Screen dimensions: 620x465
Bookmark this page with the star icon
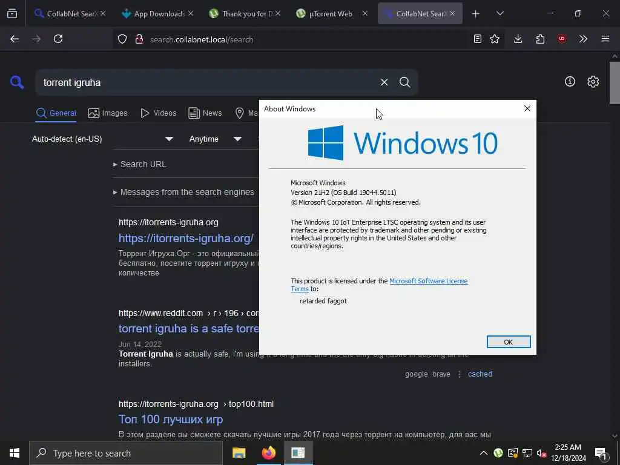coord(495,39)
